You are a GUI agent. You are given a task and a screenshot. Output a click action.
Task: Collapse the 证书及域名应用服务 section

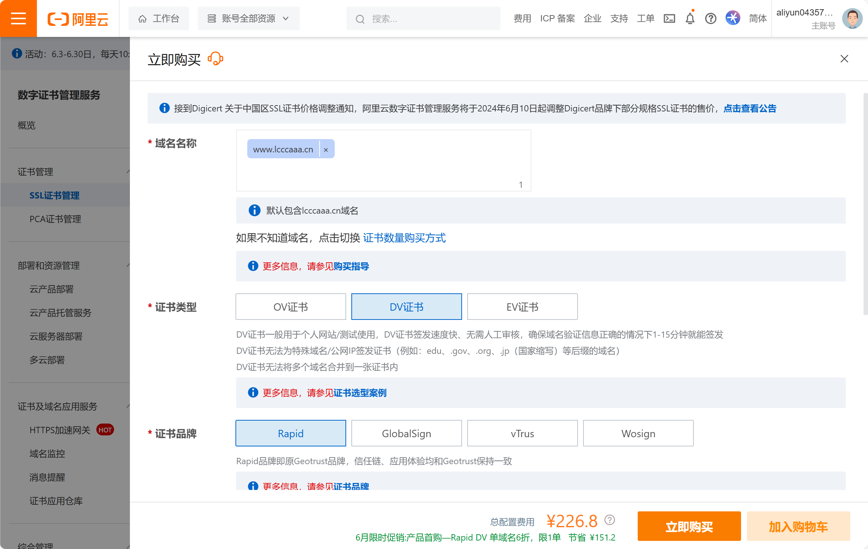pos(128,406)
